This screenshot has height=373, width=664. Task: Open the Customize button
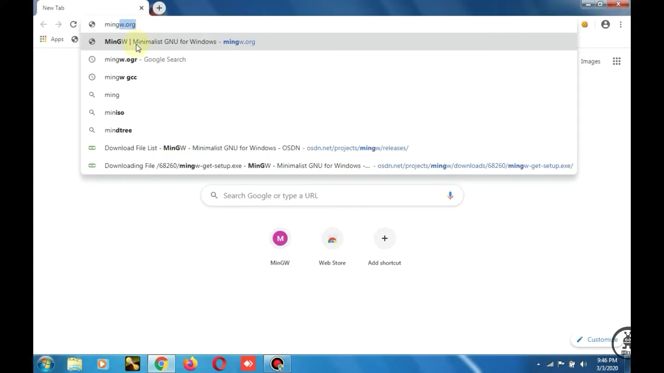coord(598,339)
